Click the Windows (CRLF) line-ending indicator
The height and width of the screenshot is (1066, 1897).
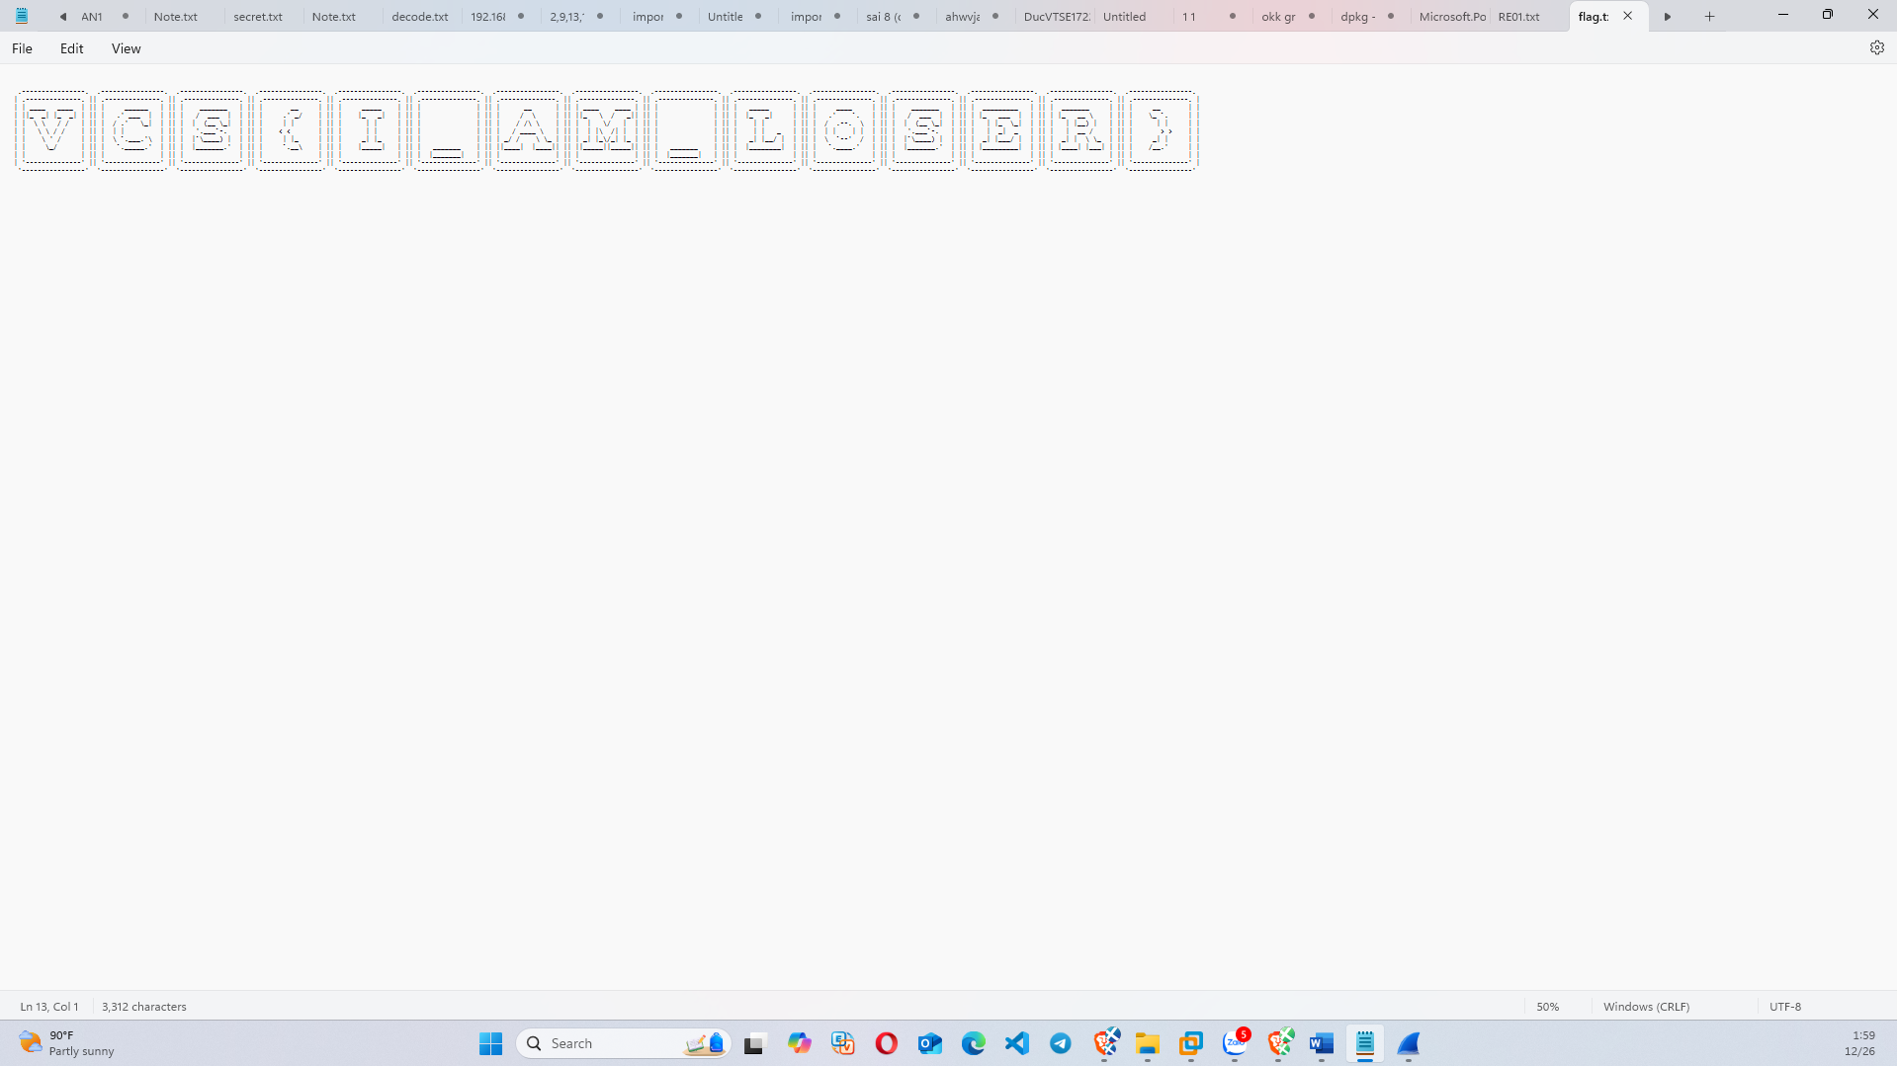point(1645,1006)
